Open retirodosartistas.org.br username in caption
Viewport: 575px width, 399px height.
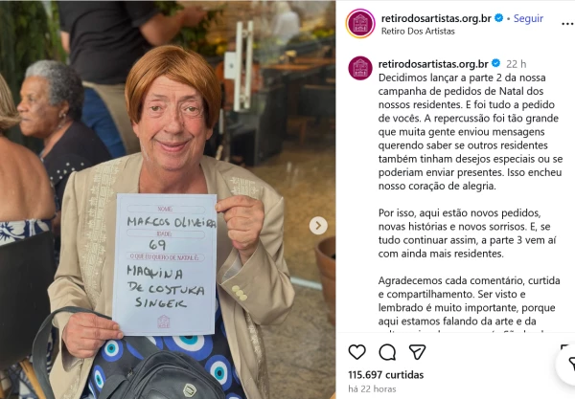point(433,64)
